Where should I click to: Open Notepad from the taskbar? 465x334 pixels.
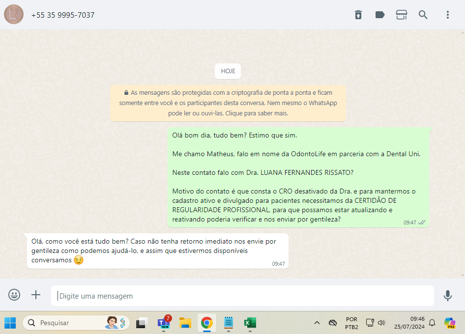[229, 323]
